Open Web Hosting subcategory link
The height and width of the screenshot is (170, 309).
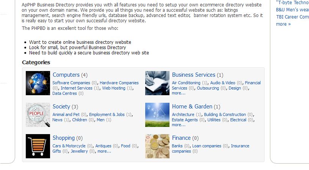point(114,88)
